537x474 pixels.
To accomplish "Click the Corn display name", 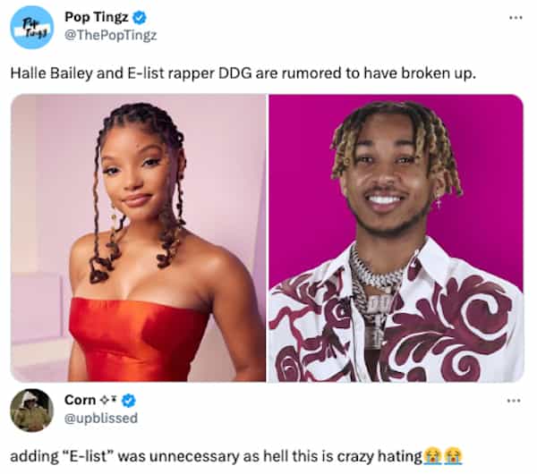I will point(81,400).
